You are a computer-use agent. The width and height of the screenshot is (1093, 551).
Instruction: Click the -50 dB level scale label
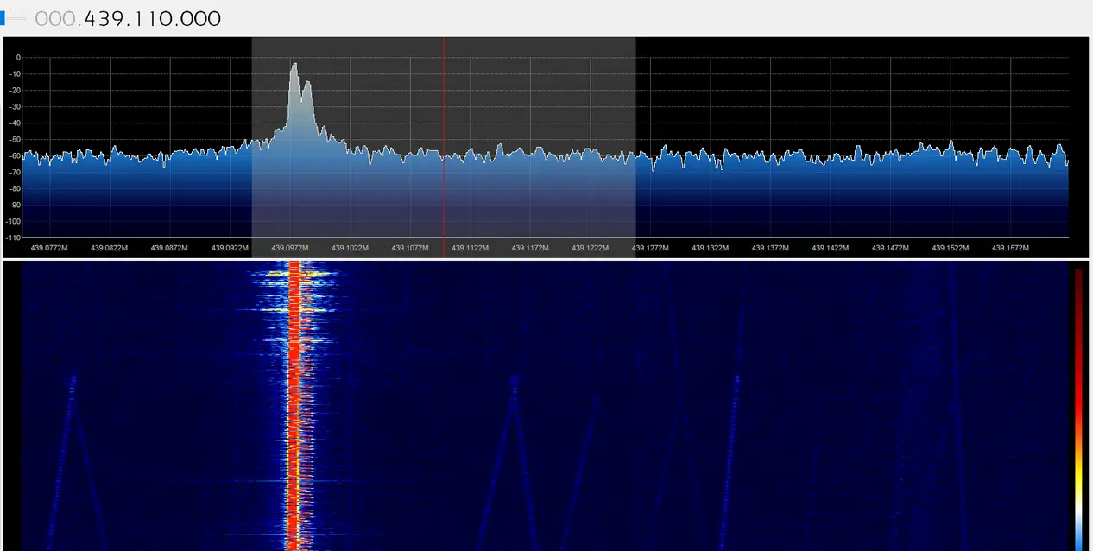coord(13,139)
